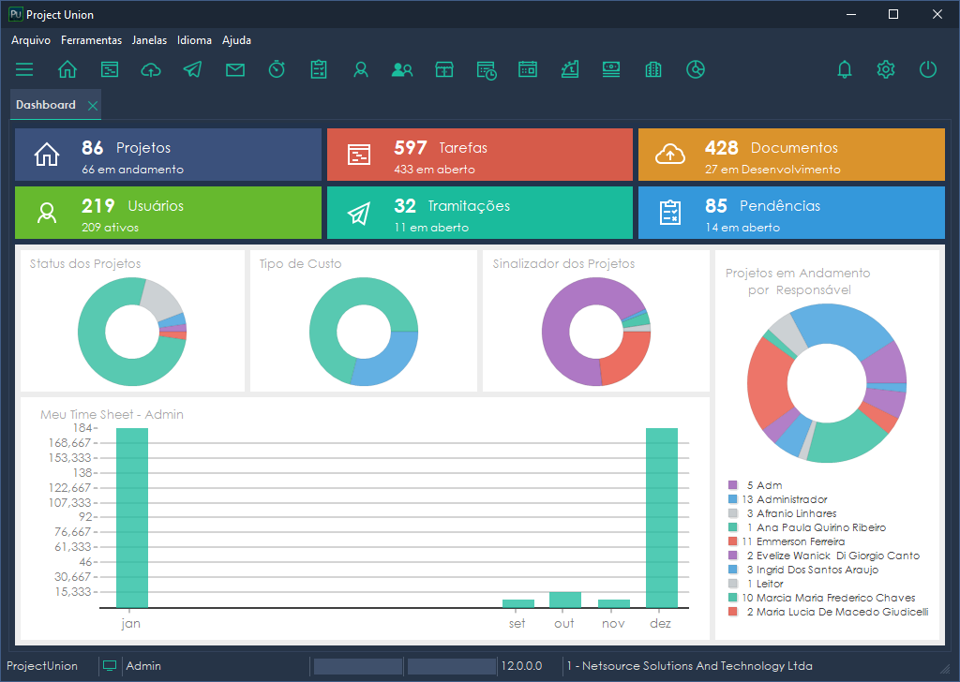Screen dimensions: 960x682
Task: Open the Idioma menu
Action: point(194,40)
